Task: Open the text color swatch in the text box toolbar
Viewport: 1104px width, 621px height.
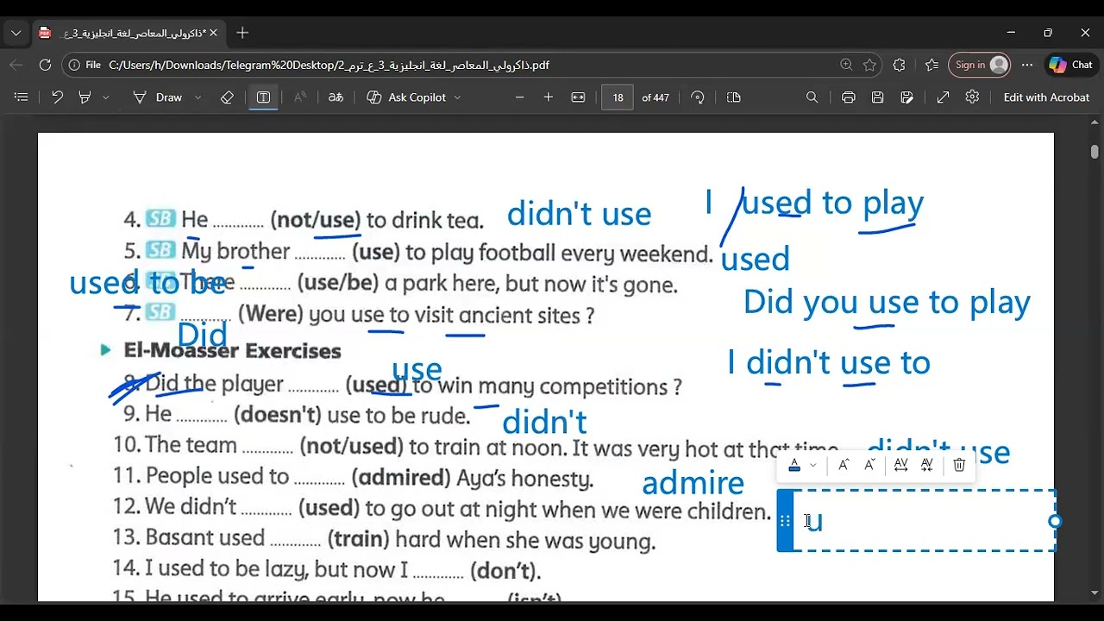Action: [x=794, y=466]
